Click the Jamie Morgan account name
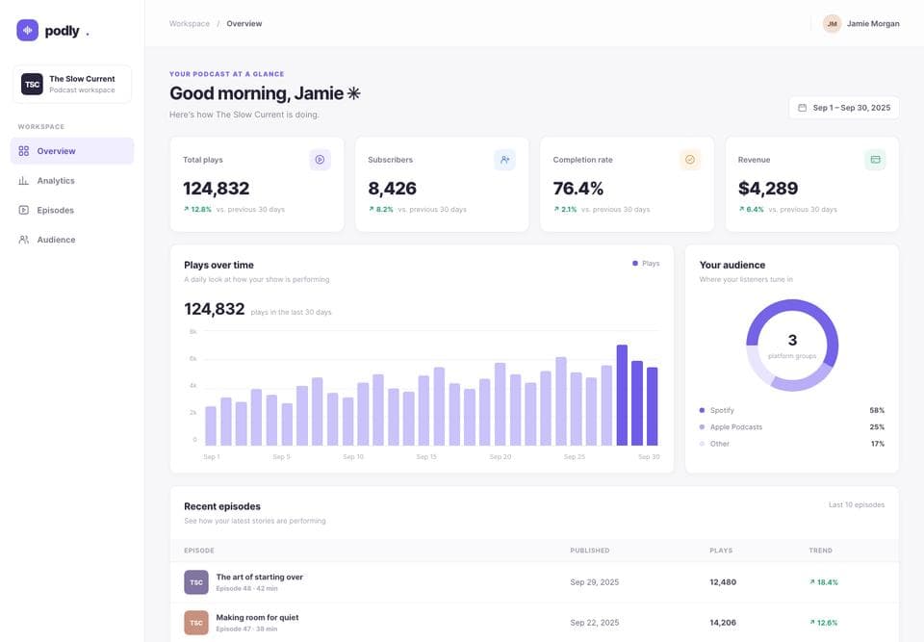Viewport: 924px width, 642px height. point(873,23)
